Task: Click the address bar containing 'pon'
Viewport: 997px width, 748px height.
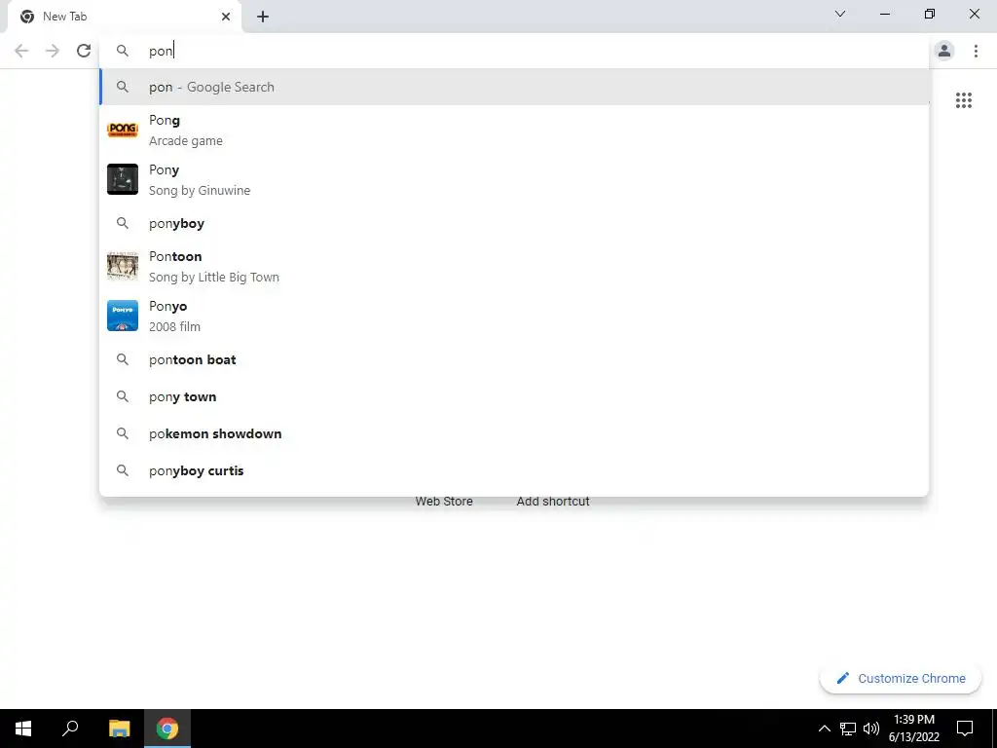Action: pos(514,51)
